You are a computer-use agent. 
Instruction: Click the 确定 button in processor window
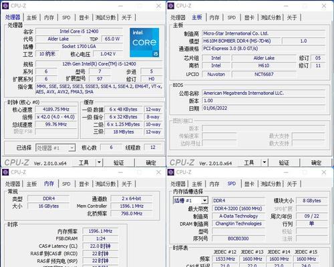151,163
